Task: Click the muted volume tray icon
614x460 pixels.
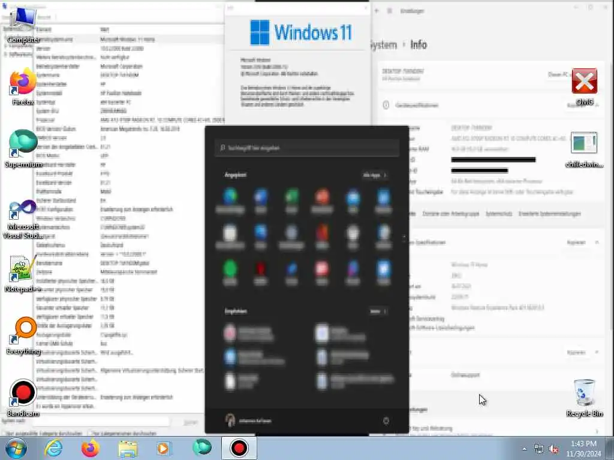Action: 553,449
